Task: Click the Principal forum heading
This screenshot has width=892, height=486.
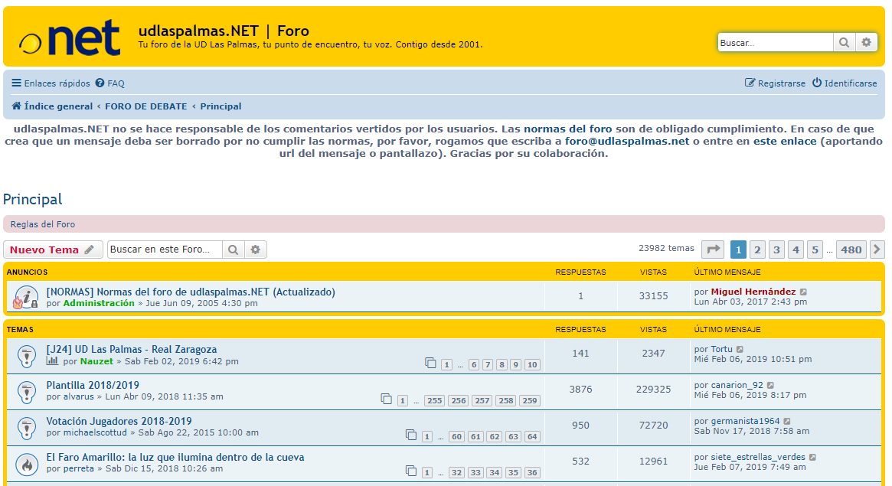Action: tap(32, 200)
